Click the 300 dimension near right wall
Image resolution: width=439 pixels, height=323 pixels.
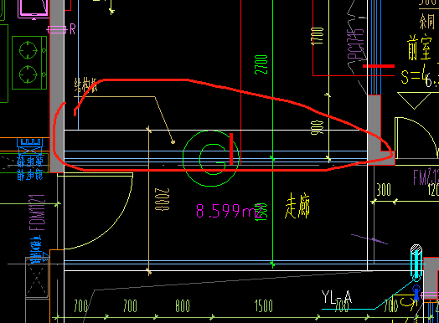click(x=384, y=190)
